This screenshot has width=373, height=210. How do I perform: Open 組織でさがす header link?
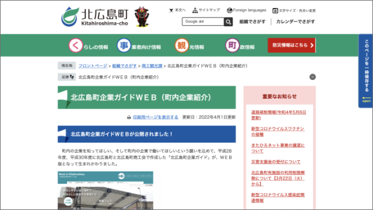(x=252, y=22)
